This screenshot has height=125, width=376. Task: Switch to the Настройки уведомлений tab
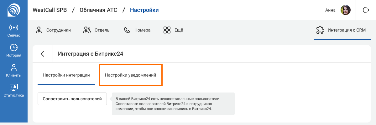(x=130, y=75)
